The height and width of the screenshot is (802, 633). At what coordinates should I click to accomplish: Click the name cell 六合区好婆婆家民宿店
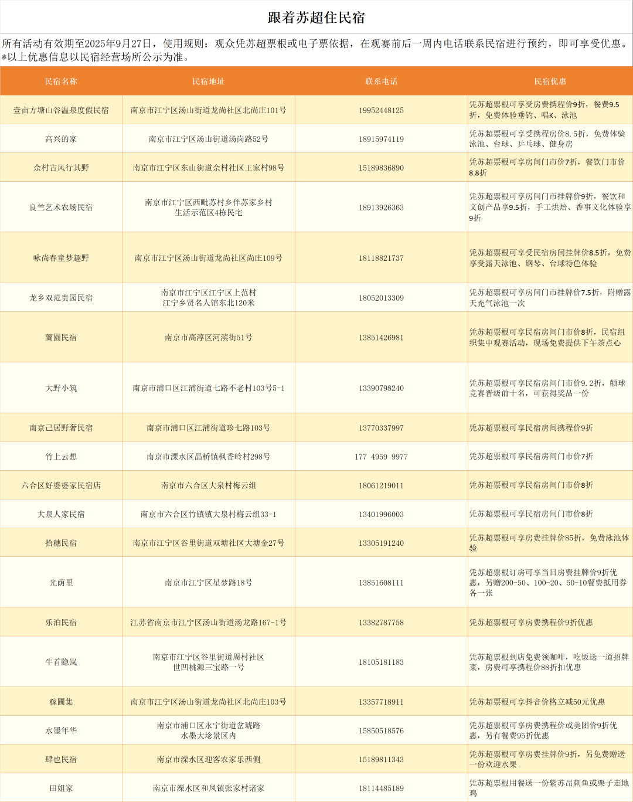(61, 485)
